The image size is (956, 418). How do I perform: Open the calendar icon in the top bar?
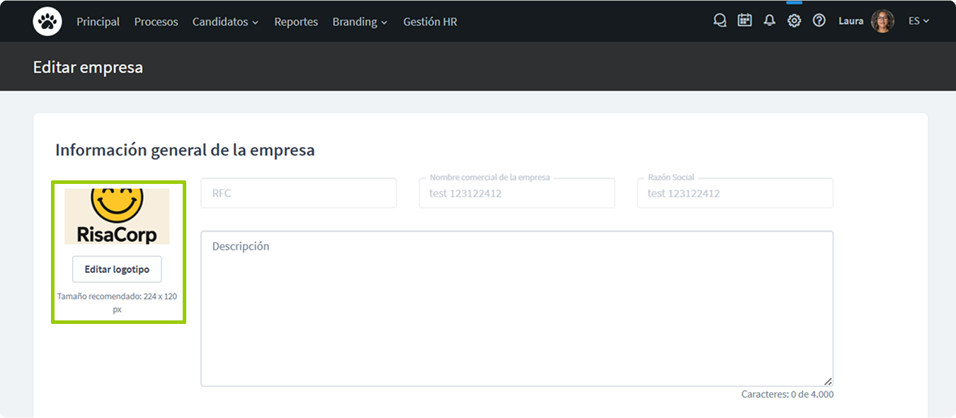[744, 21]
